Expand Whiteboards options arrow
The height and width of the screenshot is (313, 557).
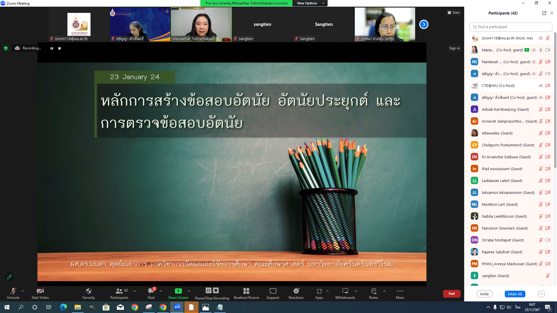(x=356, y=291)
